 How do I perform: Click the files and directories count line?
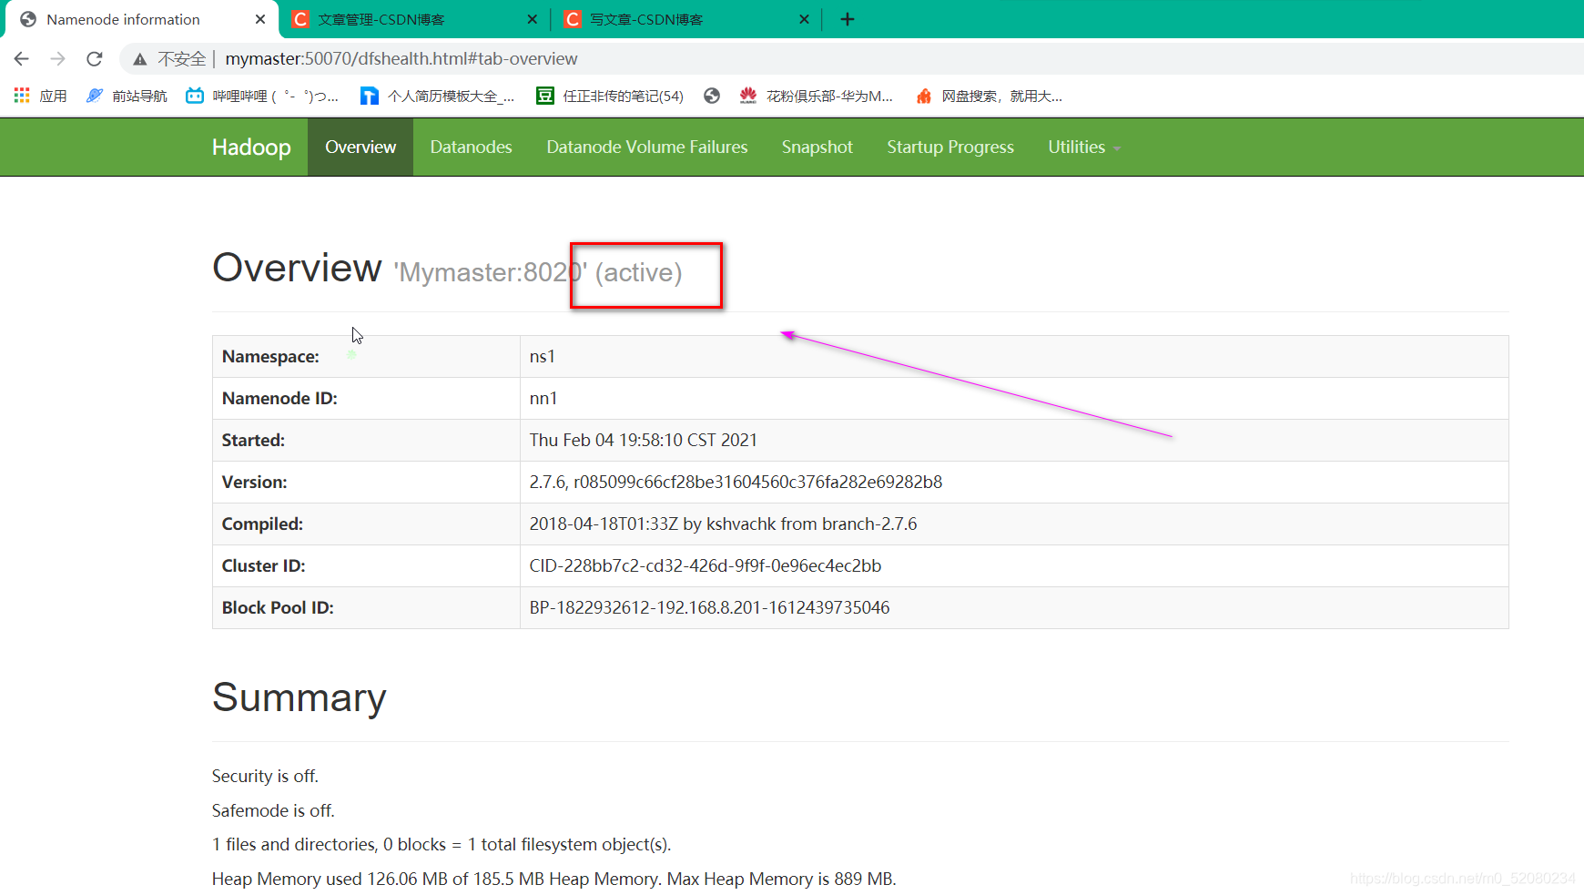[x=442, y=845]
